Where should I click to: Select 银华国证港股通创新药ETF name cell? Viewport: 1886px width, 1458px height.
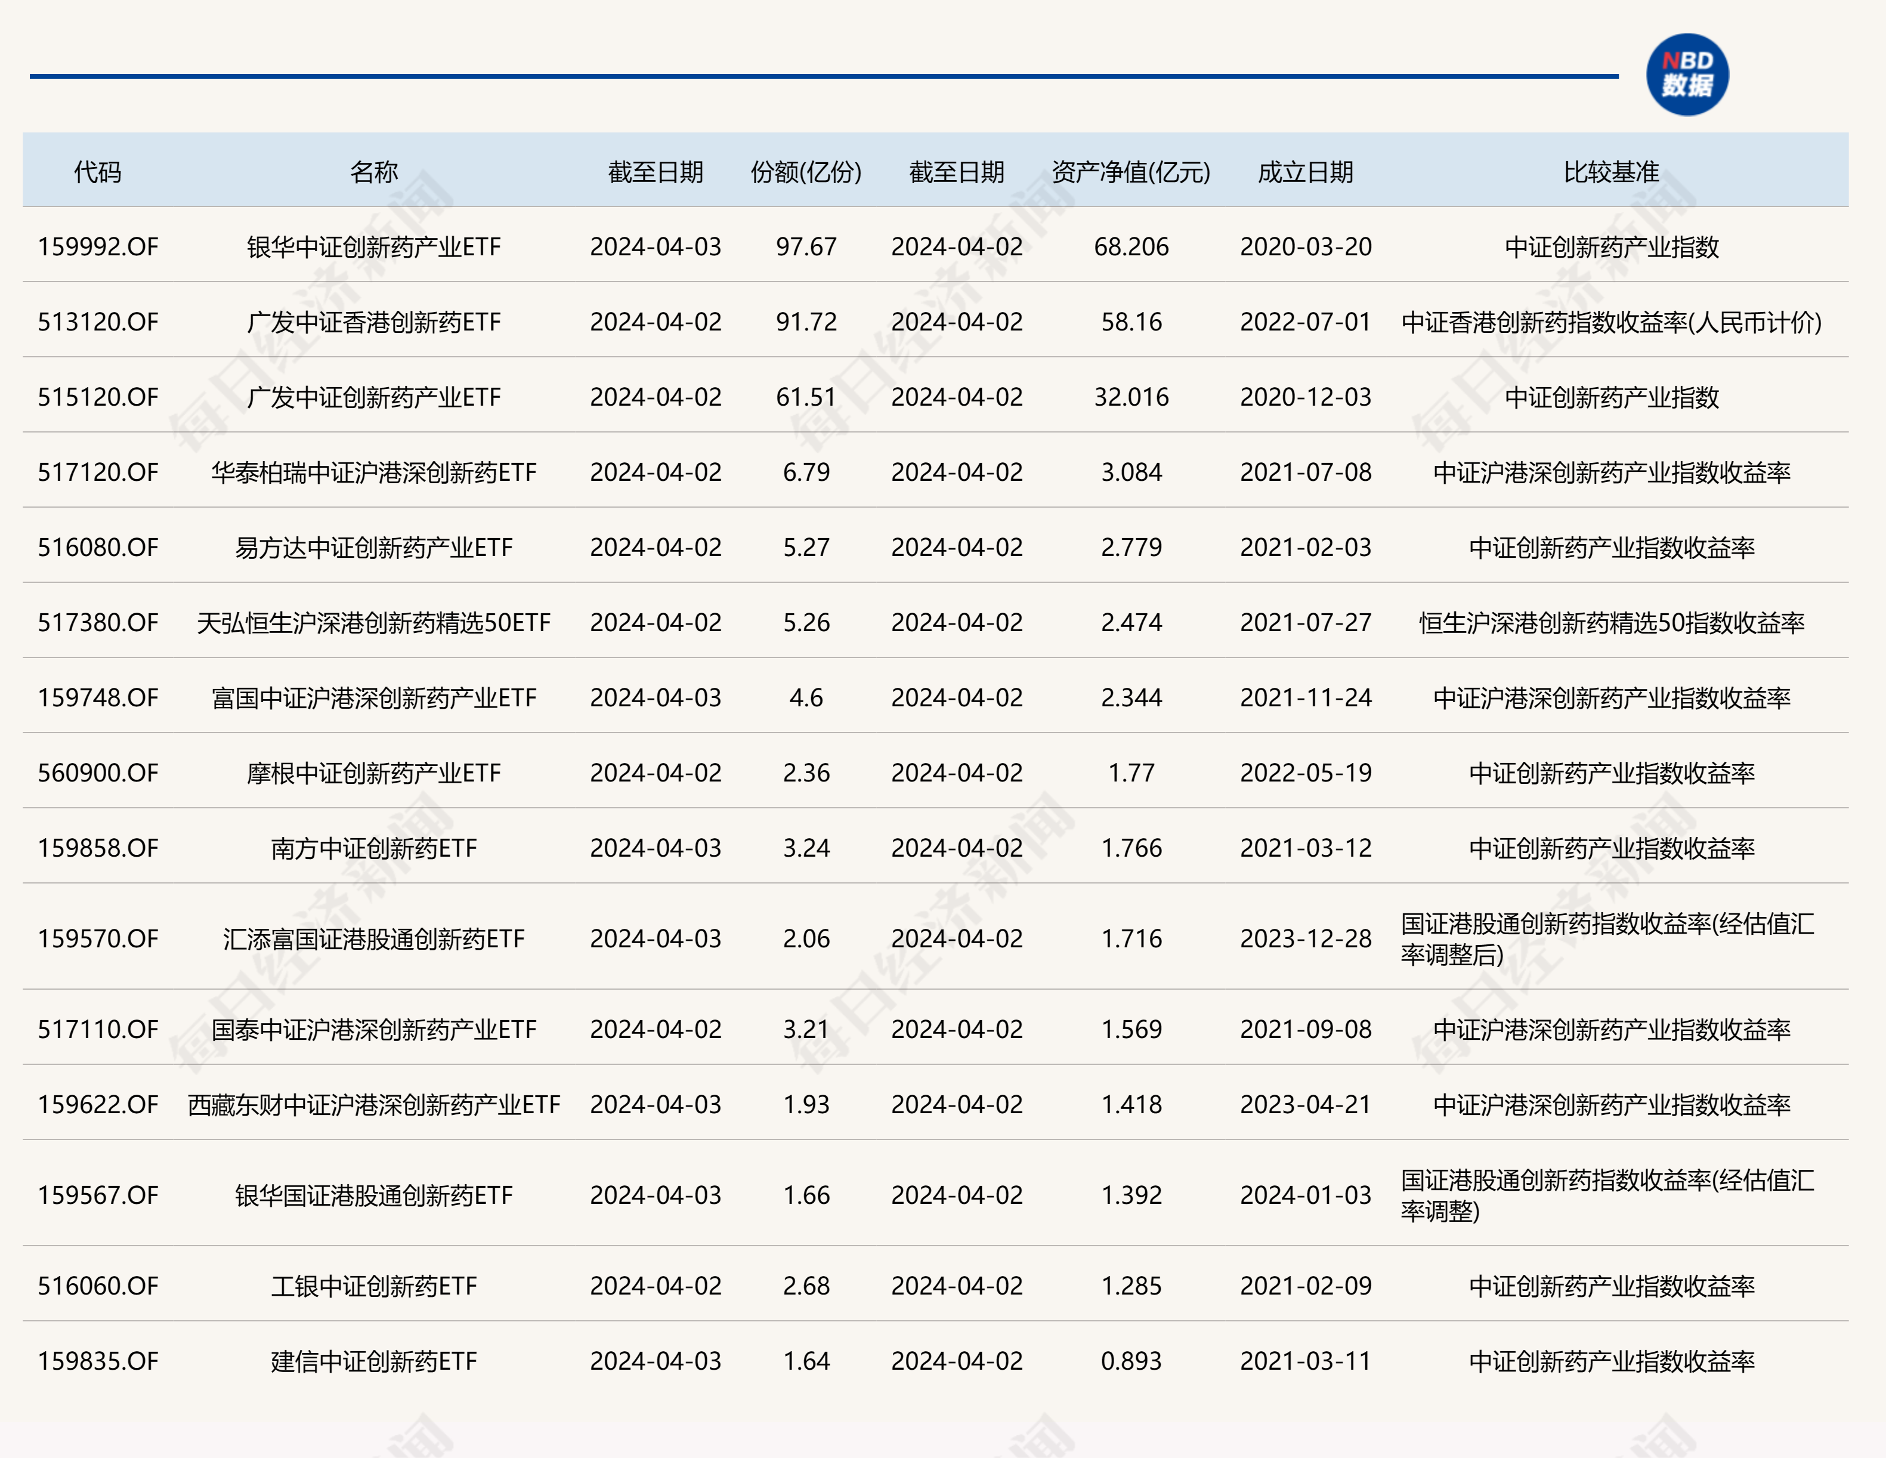374,1196
